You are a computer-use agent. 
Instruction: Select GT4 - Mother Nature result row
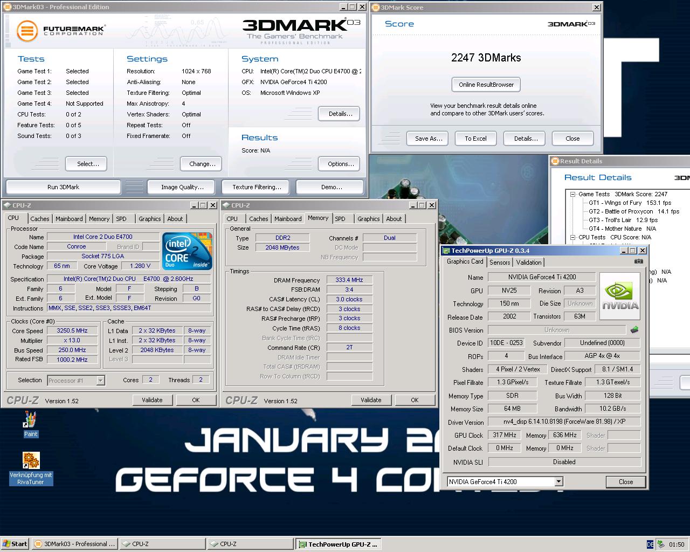point(622,229)
